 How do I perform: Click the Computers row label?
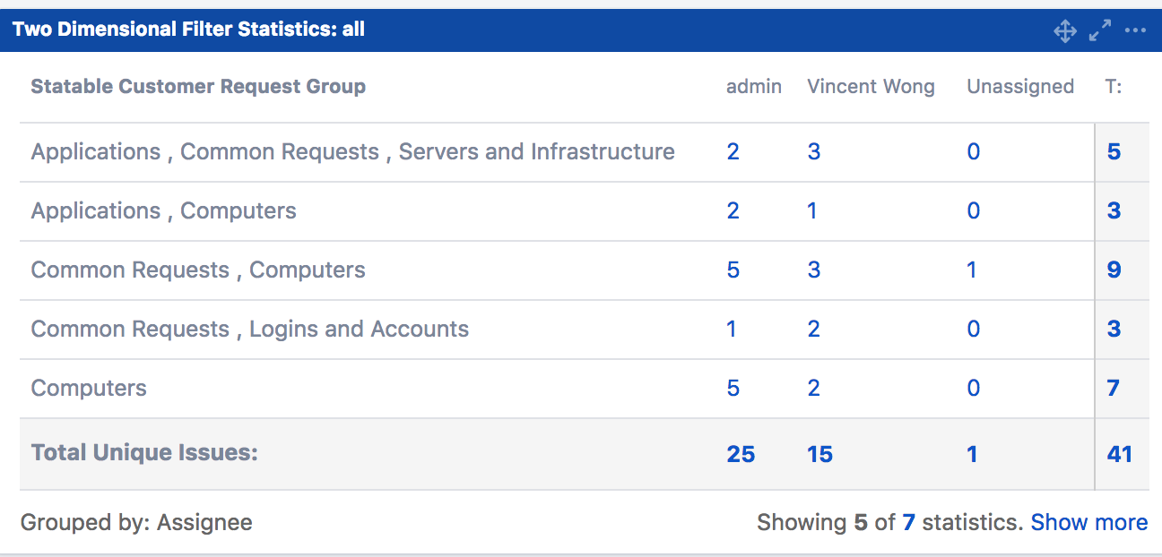tap(89, 389)
